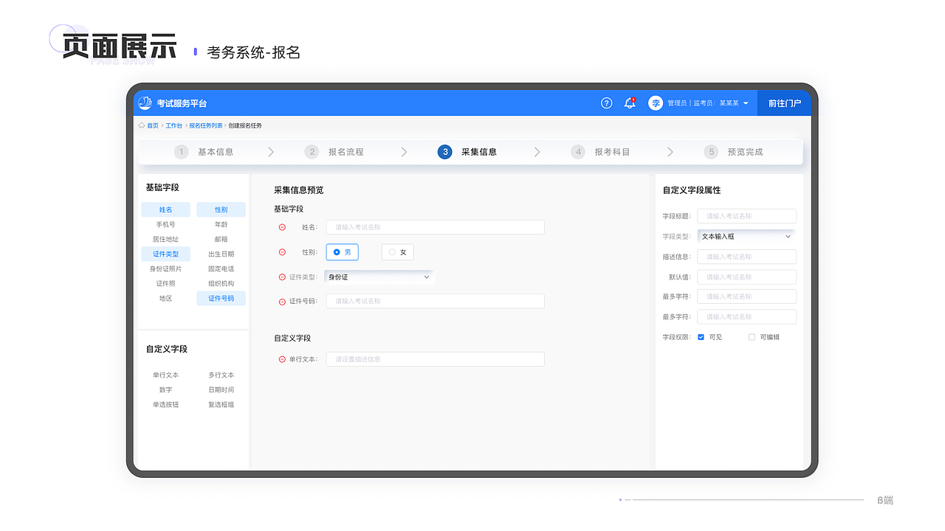
Task: Add the 固定电话 basic field
Action: point(221,268)
